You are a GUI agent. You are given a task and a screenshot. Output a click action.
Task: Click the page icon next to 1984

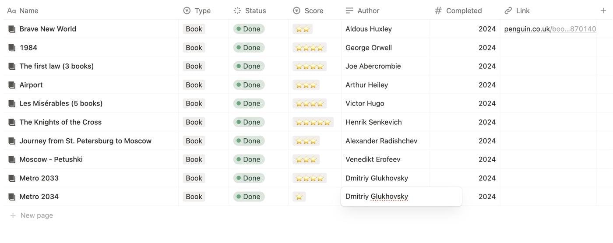pyautogui.click(x=12, y=48)
